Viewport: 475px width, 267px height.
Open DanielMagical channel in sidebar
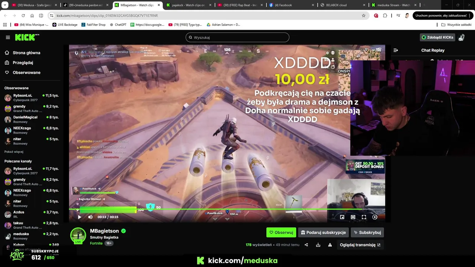click(x=31, y=119)
